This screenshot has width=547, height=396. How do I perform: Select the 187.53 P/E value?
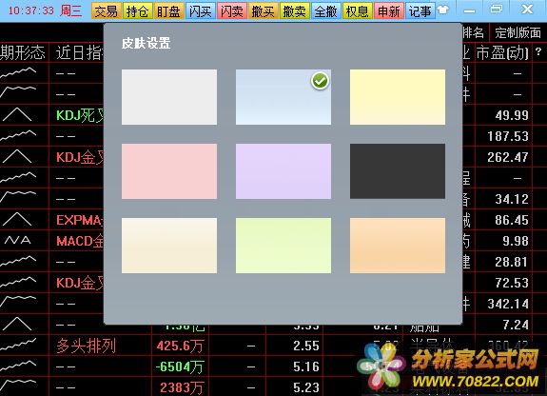(508, 136)
